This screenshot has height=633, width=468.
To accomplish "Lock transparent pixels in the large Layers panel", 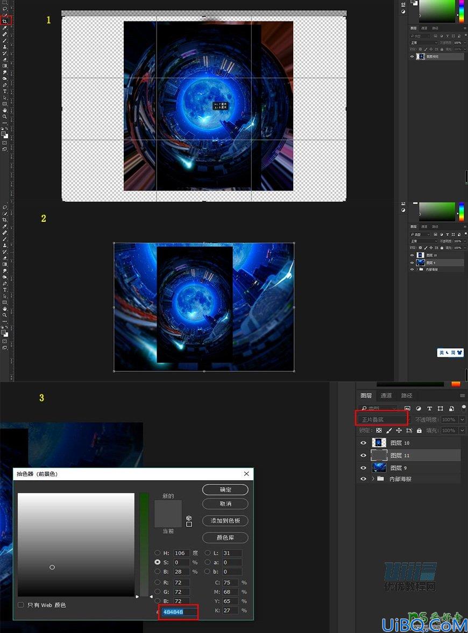I will 379,431.
